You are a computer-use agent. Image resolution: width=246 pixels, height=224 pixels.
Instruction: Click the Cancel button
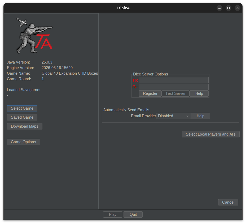coord(228,202)
